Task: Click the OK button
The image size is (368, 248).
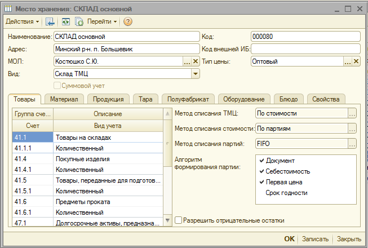Action: [289, 238]
